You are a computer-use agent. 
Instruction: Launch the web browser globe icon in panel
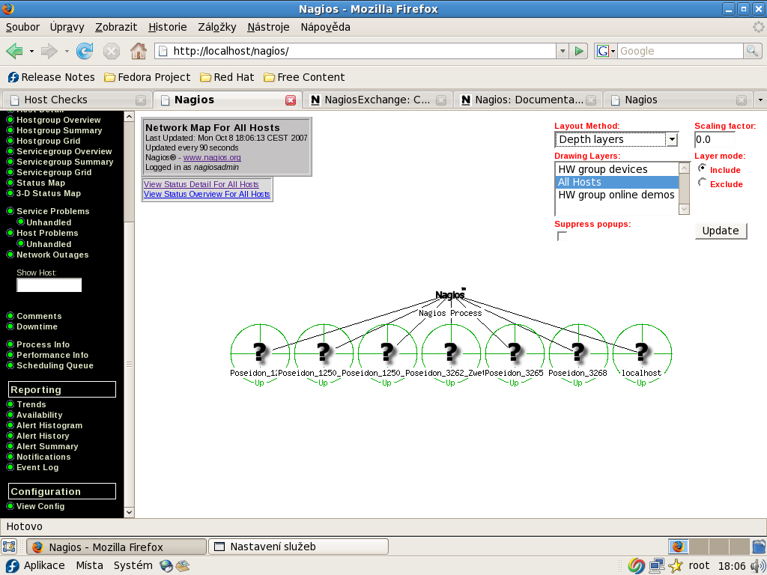[166, 566]
